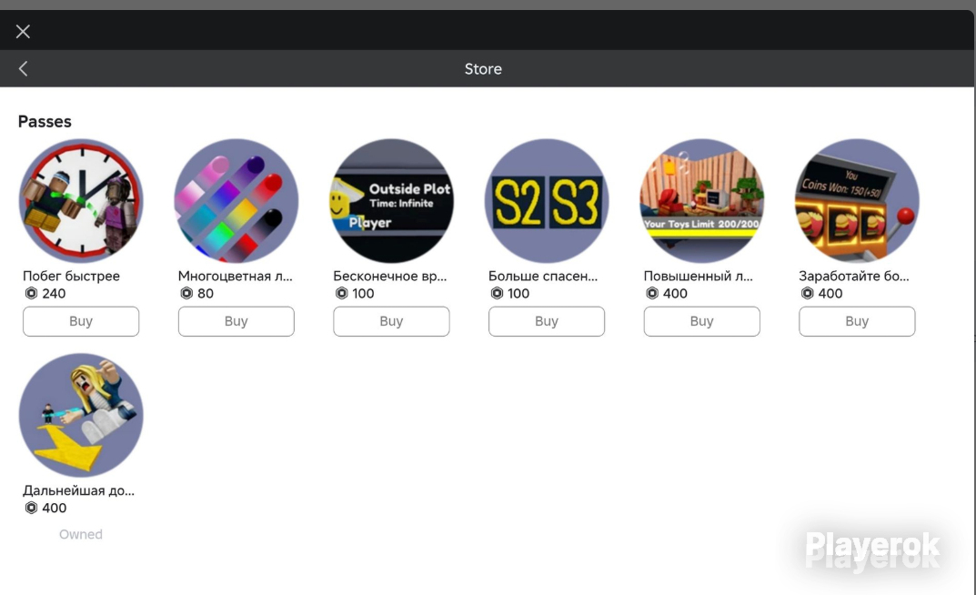
Task: Open the owned lightning character pass thumbnail
Action: 81,415
